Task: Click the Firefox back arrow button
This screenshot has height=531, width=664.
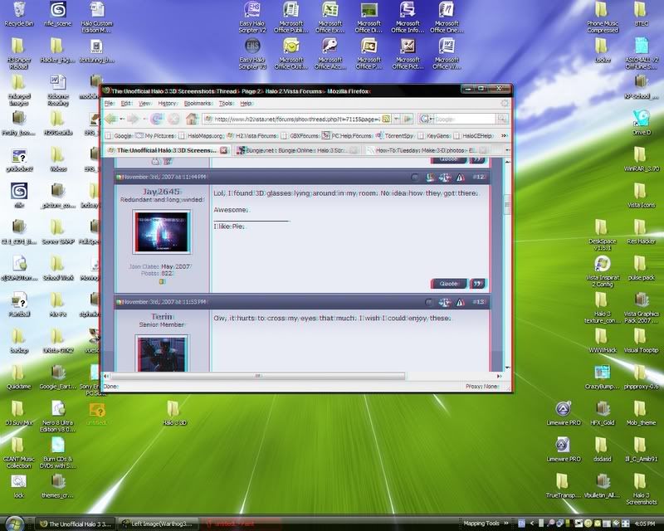Action: click(111, 119)
